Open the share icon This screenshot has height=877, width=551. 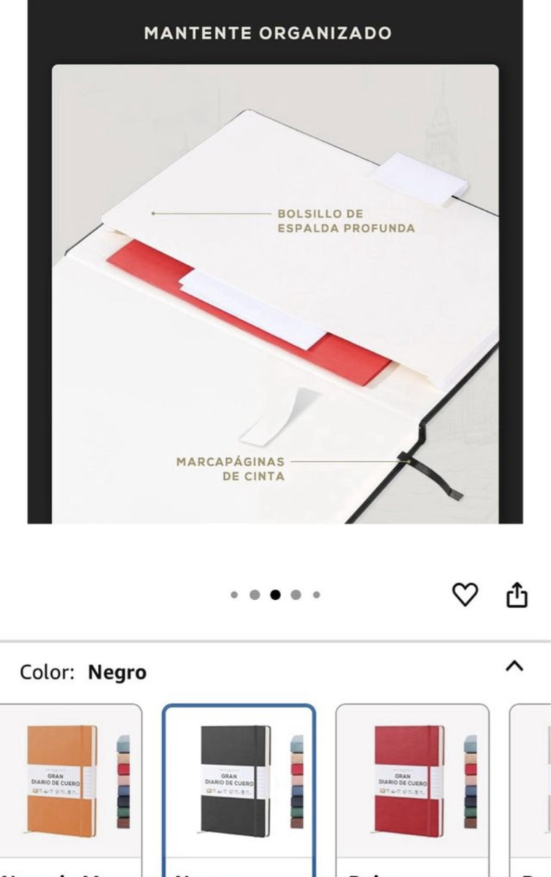click(517, 594)
